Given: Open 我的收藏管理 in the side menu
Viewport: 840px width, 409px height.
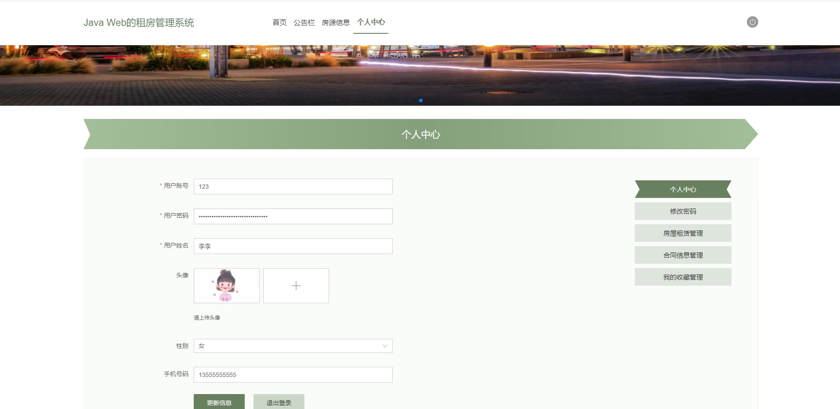Looking at the screenshot, I should click(x=683, y=277).
